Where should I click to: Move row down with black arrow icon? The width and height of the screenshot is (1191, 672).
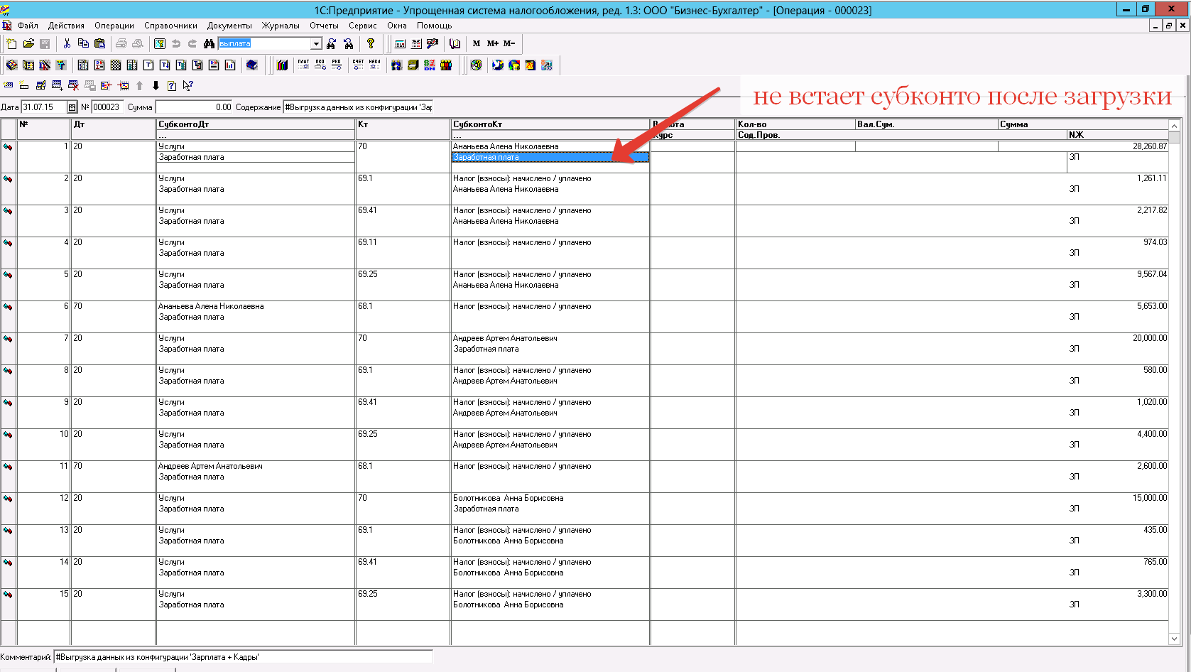tap(156, 86)
